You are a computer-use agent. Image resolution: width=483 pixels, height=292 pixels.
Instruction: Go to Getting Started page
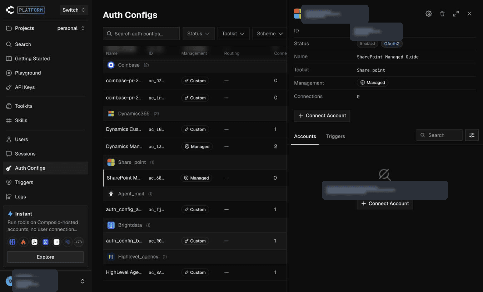pyautogui.click(x=45, y=59)
